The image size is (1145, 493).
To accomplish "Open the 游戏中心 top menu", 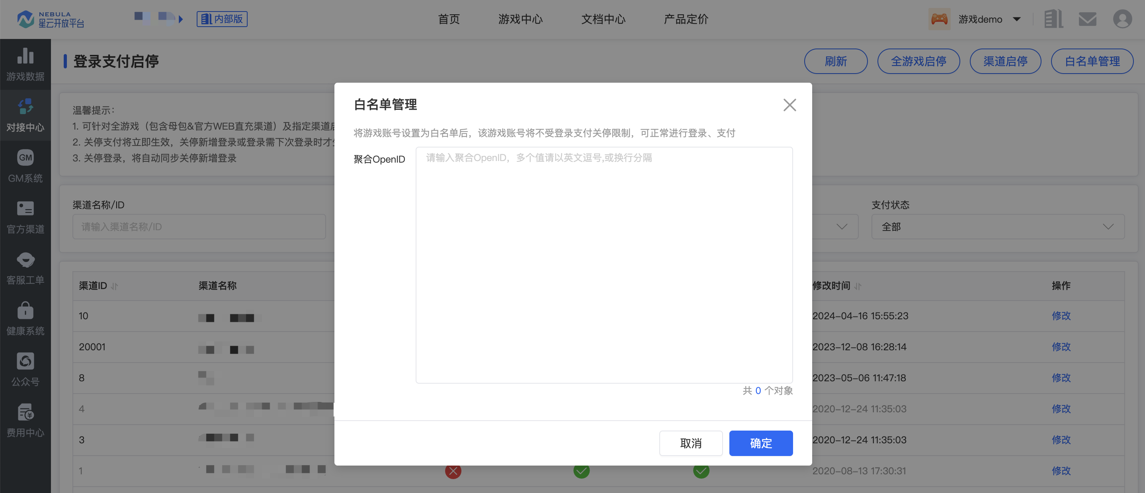I will (x=520, y=19).
